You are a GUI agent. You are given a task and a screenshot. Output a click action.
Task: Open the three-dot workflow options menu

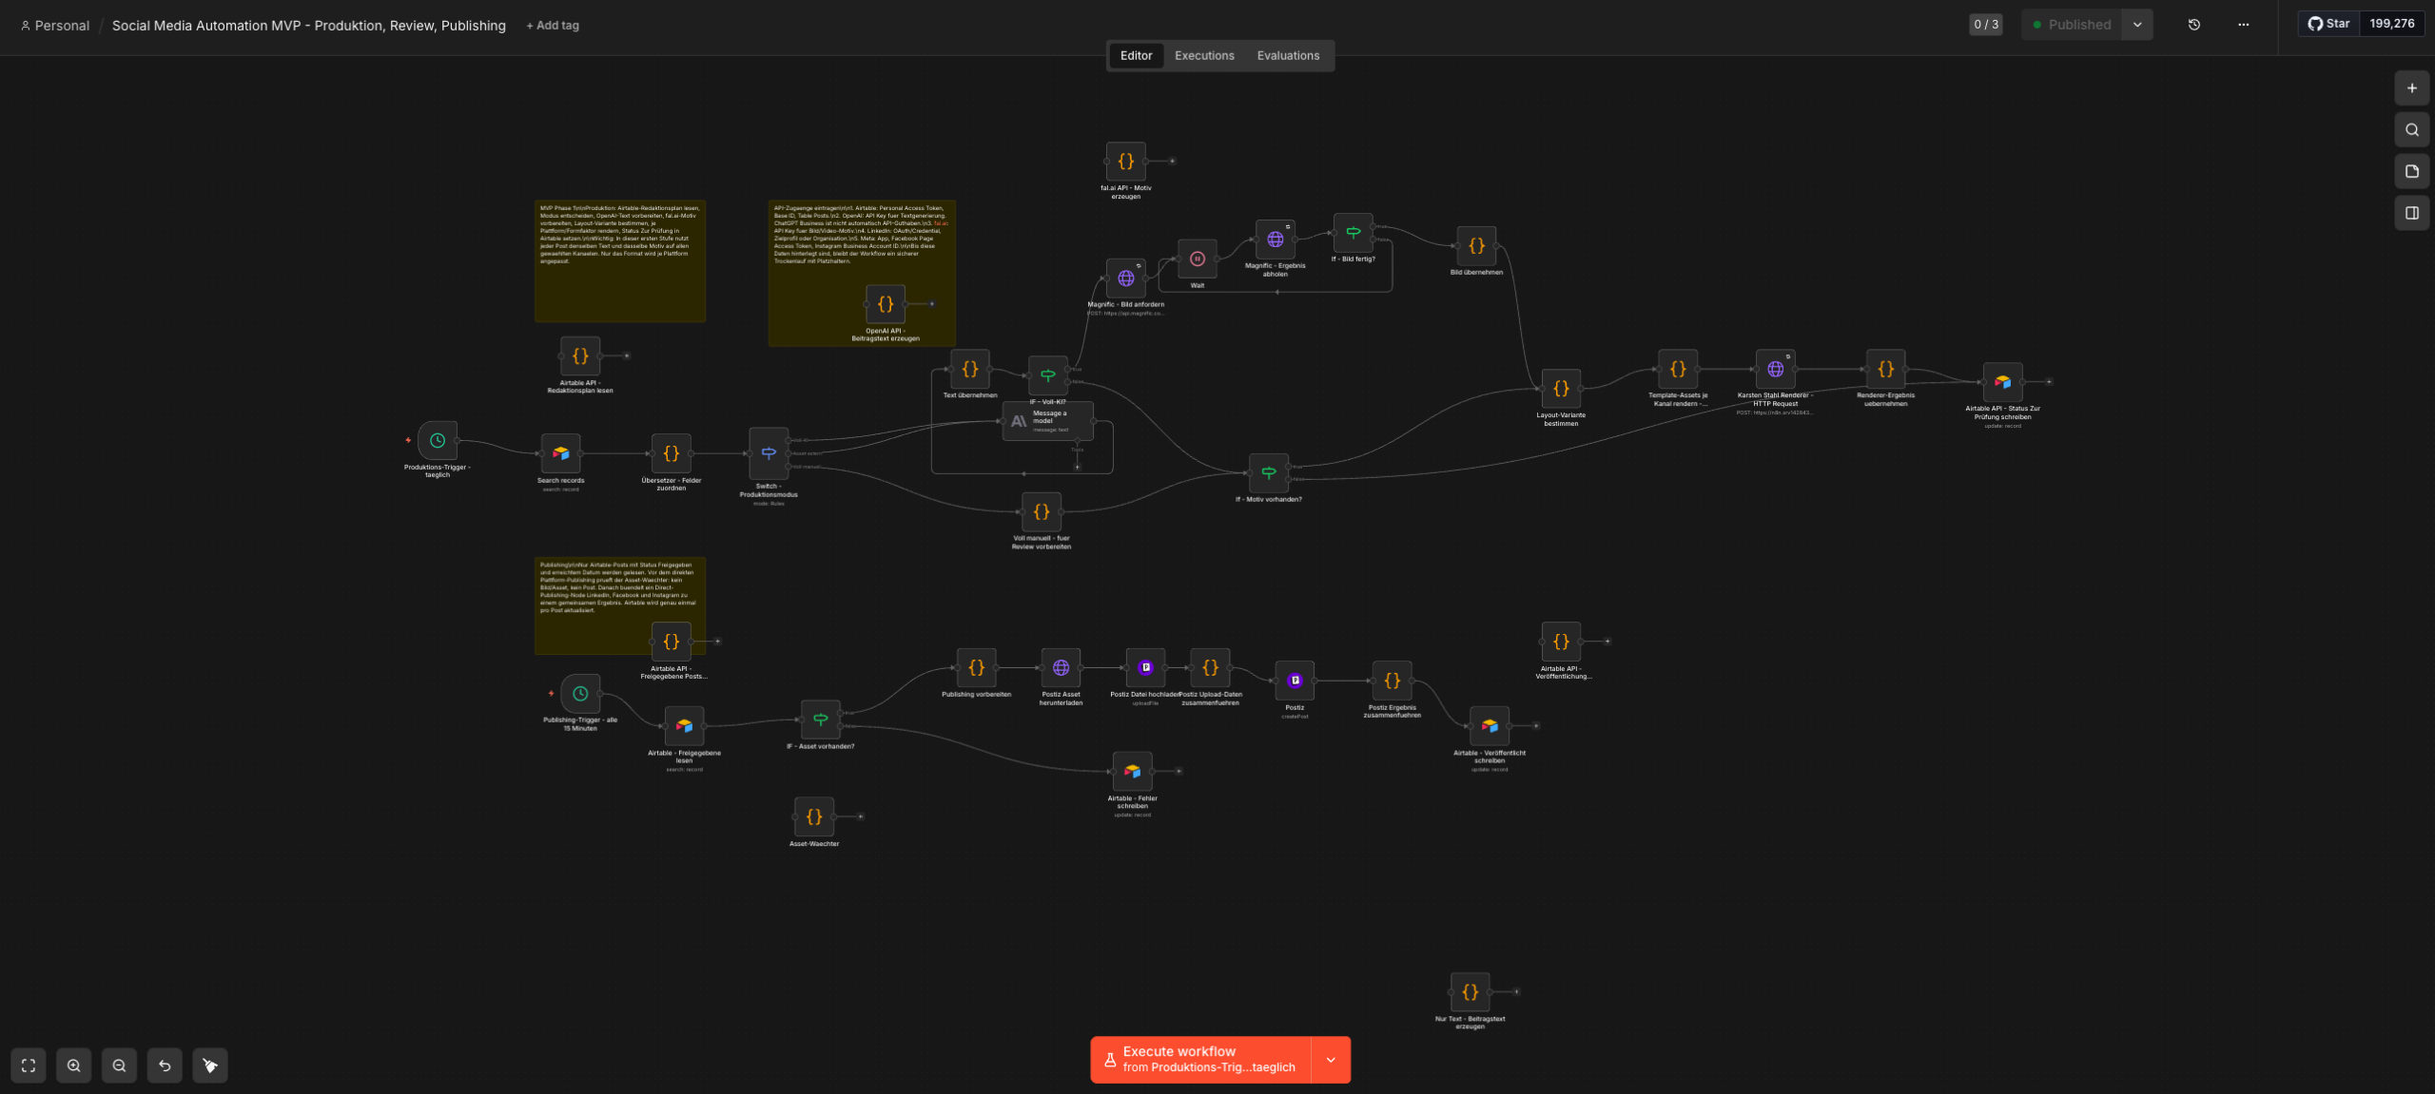[2244, 25]
